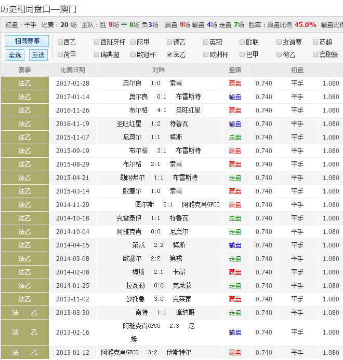343x360 pixels.
Task: Toggle the 英冠 checkbox
Action: (206, 42)
